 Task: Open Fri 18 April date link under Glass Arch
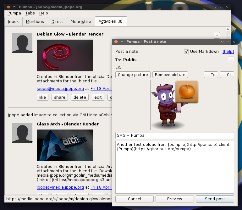[101, 187]
